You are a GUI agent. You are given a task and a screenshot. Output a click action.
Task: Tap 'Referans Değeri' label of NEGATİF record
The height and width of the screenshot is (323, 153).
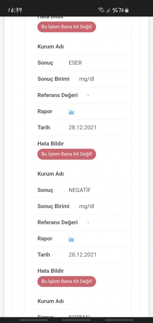tap(57, 222)
